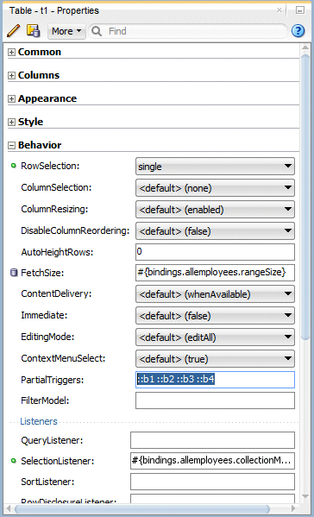Image resolution: width=314 pixels, height=517 pixels.
Task: Expand the Common section
Action: pos(11,52)
